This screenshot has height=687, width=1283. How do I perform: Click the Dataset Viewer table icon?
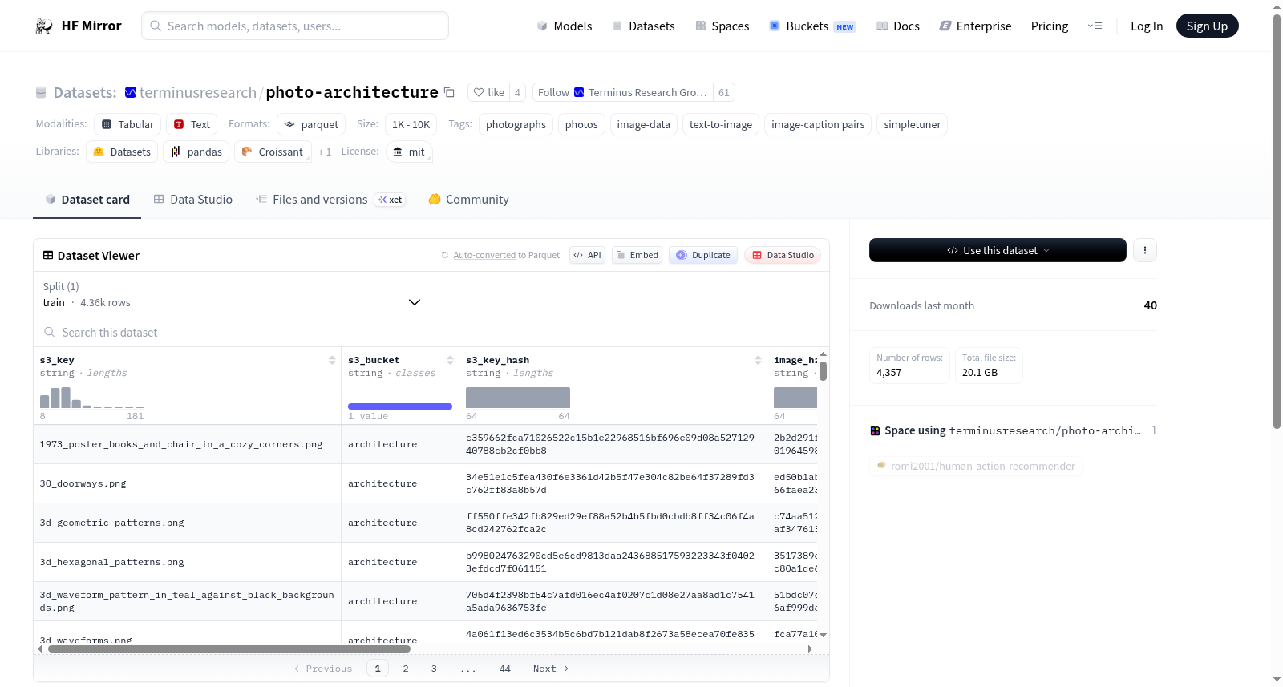48,256
